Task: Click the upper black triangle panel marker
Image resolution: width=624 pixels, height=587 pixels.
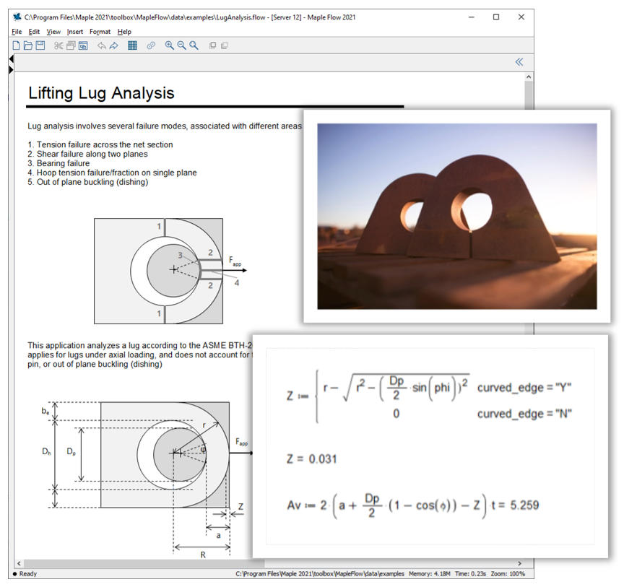Action: coord(11,58)
